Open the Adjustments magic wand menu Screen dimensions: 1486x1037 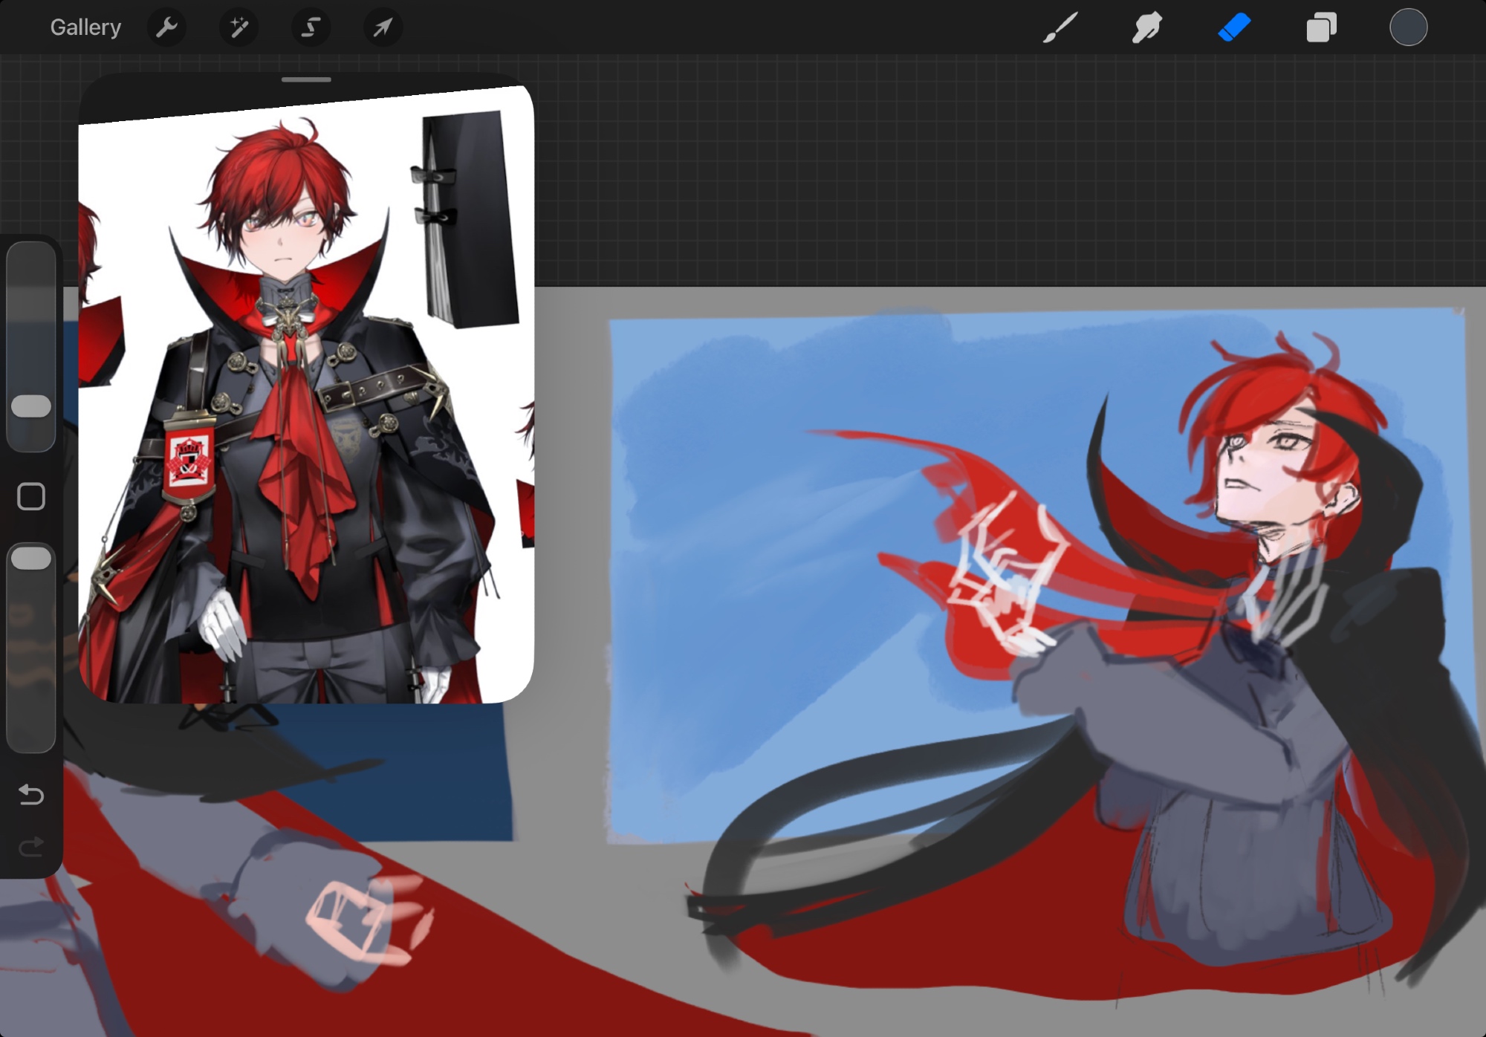(x=239, y=28)
